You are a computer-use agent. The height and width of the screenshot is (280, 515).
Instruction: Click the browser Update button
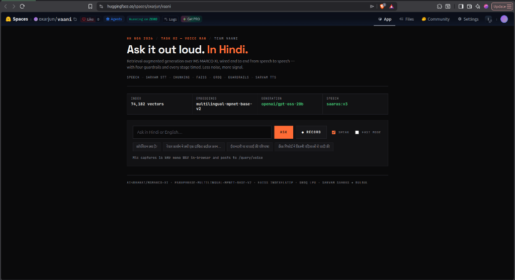coord(499,6)
